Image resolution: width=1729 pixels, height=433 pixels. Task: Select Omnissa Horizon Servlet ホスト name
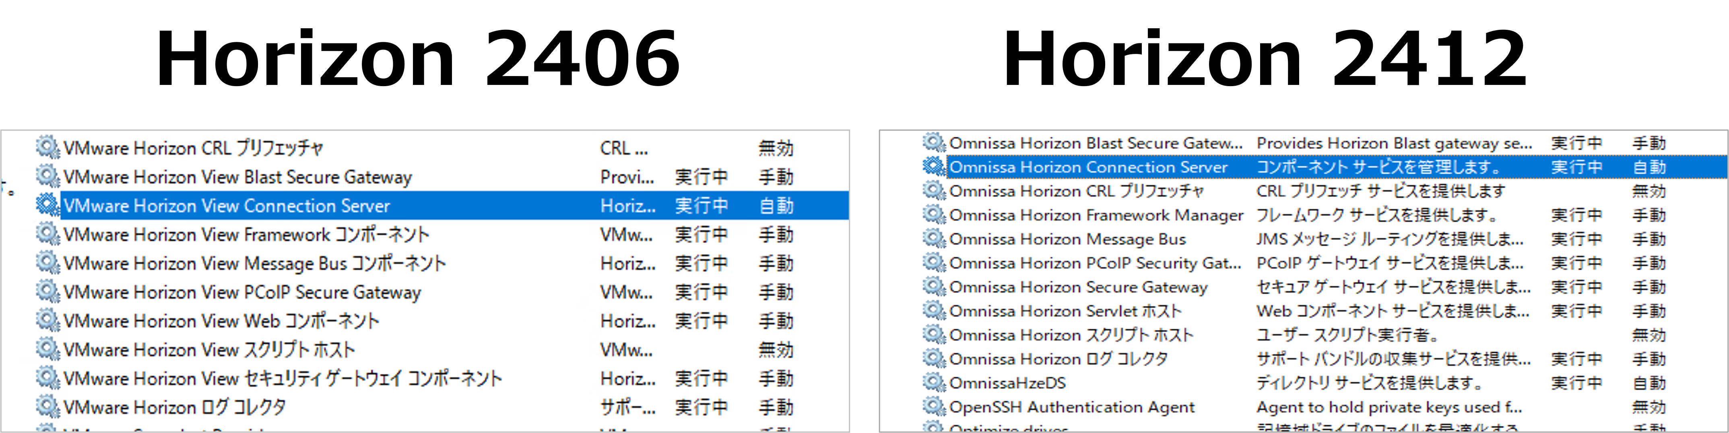(x=1065, y=311)
